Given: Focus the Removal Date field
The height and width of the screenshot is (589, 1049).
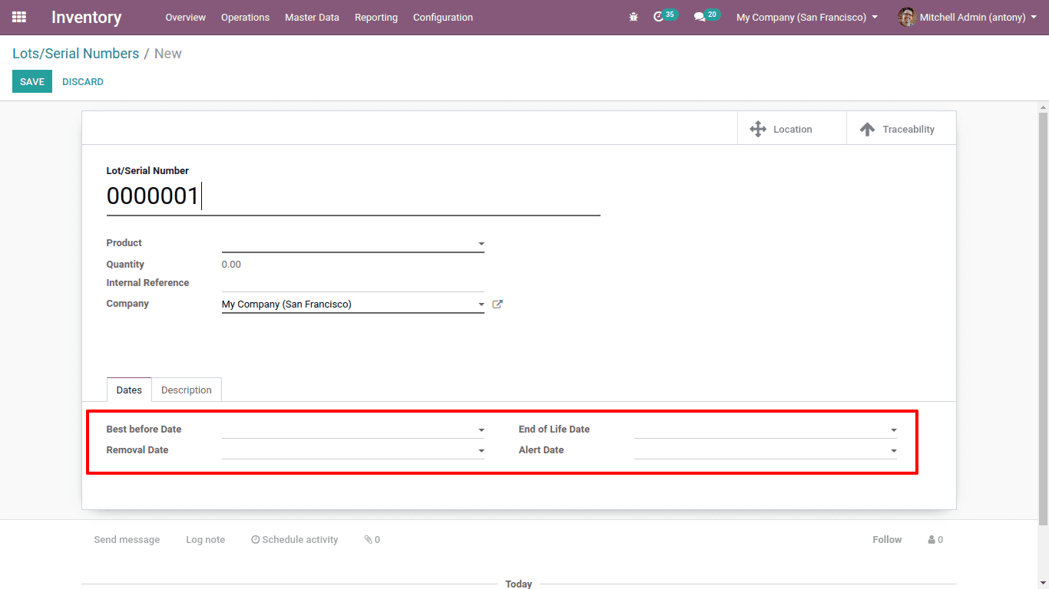Looking at the screenshot, I should 353,450.
